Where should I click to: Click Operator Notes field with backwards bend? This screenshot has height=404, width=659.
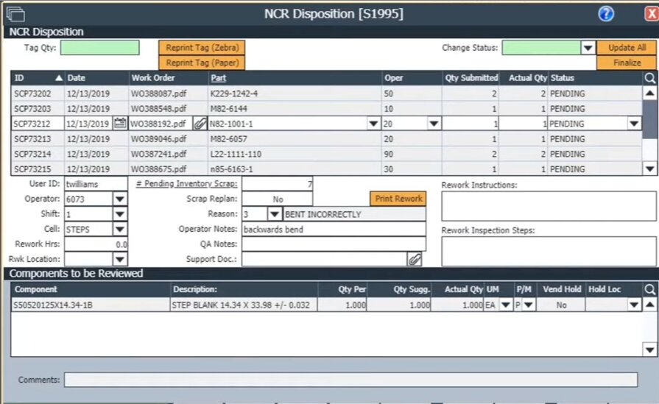click(334, 230)
